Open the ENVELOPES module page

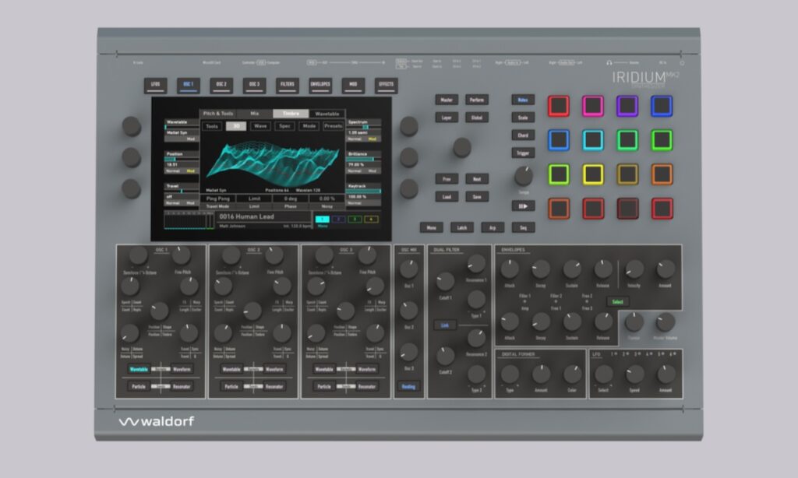pyautogui.click(x=321, y=86)
